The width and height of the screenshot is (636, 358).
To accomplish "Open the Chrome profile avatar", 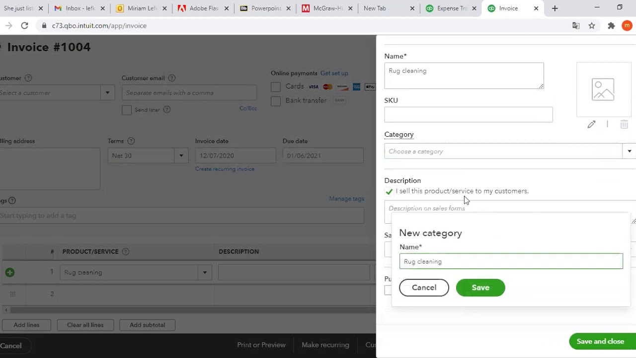I will (x=628, y=26).
